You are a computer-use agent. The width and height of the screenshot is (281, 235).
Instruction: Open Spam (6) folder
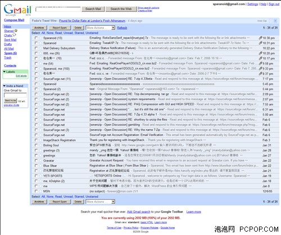coord(11,53)
